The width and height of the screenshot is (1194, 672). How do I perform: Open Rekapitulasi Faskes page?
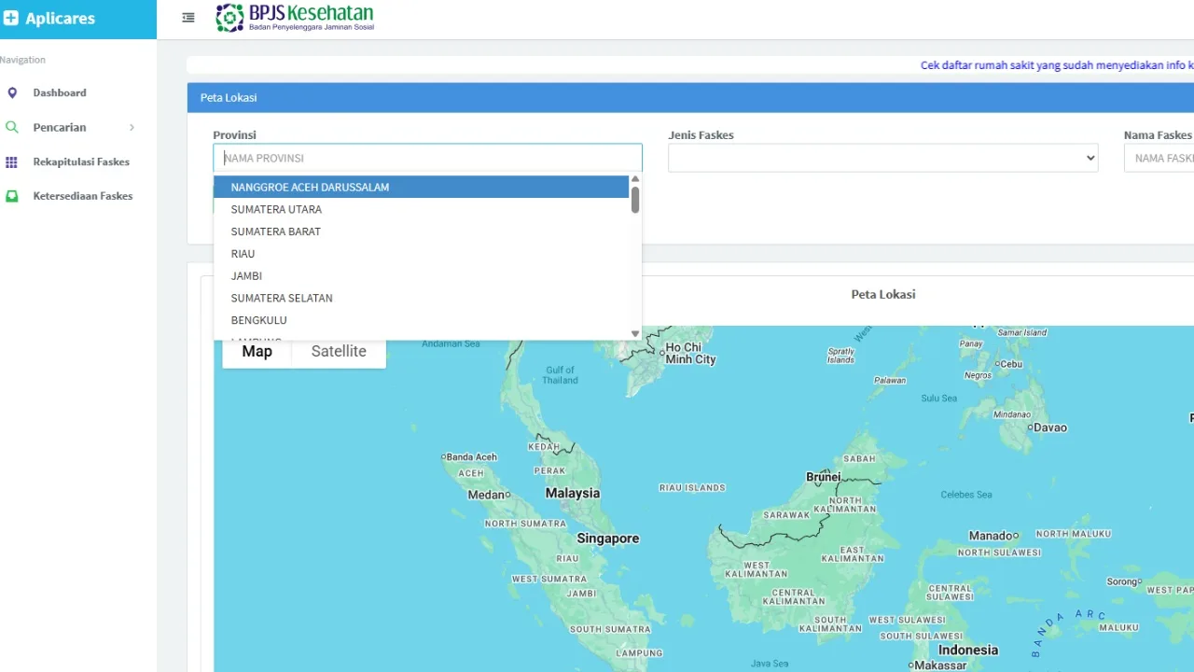coord(81,161)
